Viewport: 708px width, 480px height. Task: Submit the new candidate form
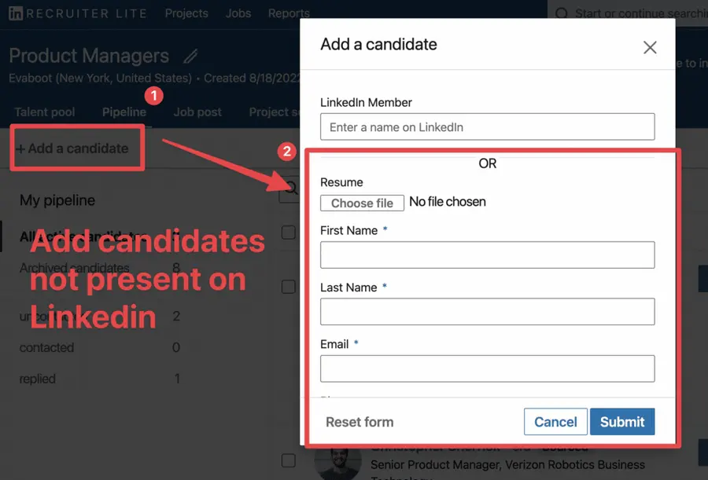(x=622, y=422)
